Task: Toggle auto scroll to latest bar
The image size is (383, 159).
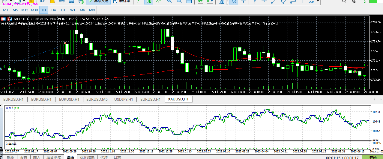Action: pyautogui.click(x=200, y=1)
